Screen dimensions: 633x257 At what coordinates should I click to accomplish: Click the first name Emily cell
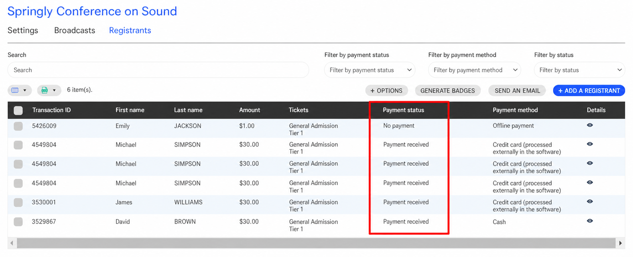point(123,126)
